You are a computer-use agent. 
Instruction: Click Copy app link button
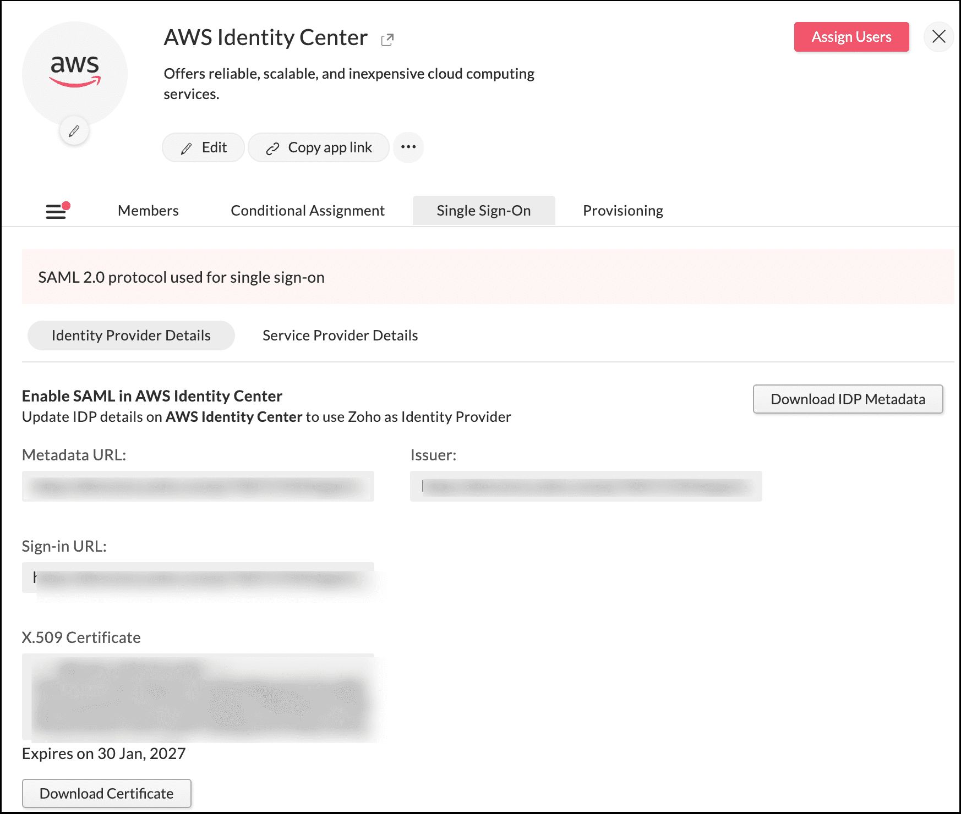(x=319, y=147)
